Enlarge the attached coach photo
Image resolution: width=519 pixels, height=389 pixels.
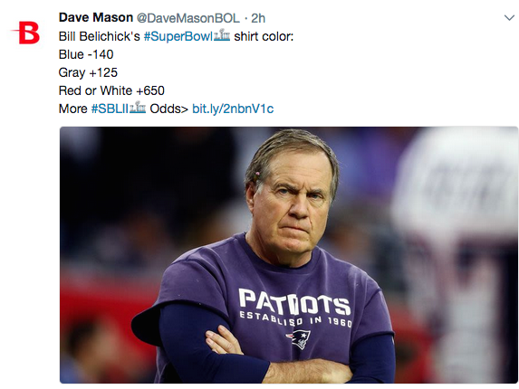click(289, 255)
